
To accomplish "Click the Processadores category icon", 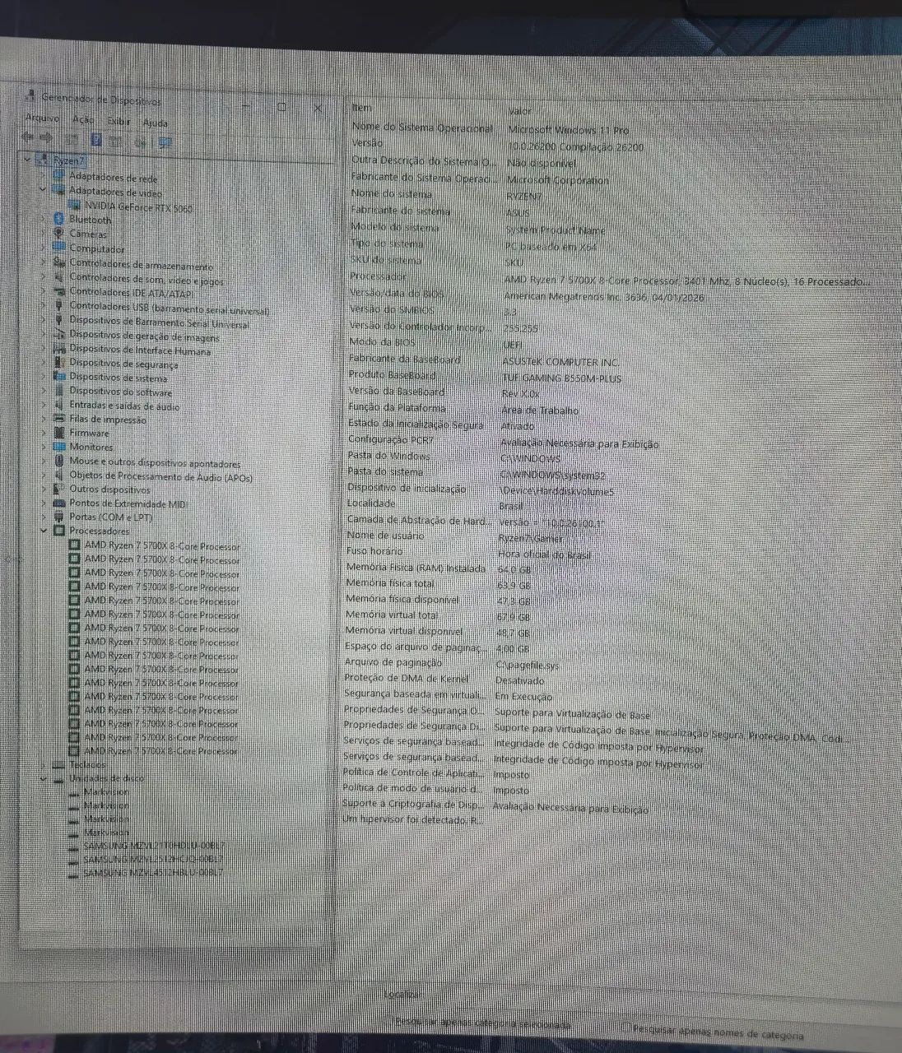I will pyautogui.click(x=58, y=531).
